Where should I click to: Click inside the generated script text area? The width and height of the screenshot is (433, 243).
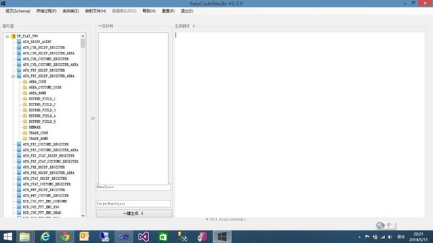[x=300, y=125]
